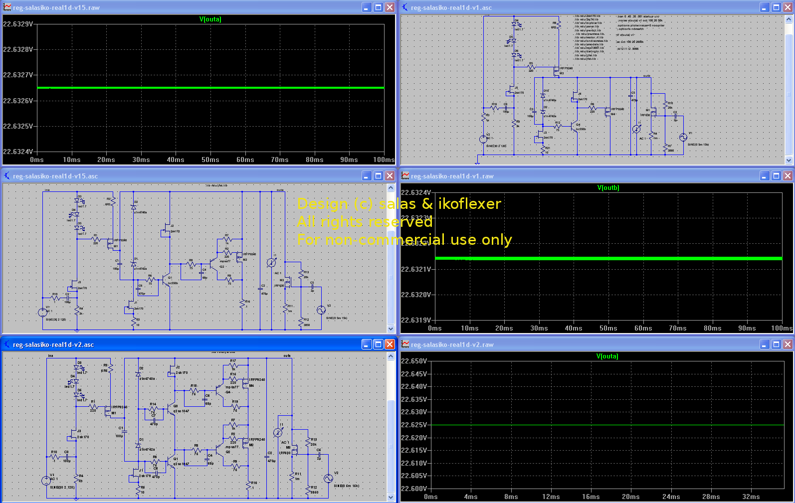The height and width of the screenshot is (503, 795).
Task: Select Q3 transistor symbol in v2.asc schematic
Action: [x=172, y=408]
